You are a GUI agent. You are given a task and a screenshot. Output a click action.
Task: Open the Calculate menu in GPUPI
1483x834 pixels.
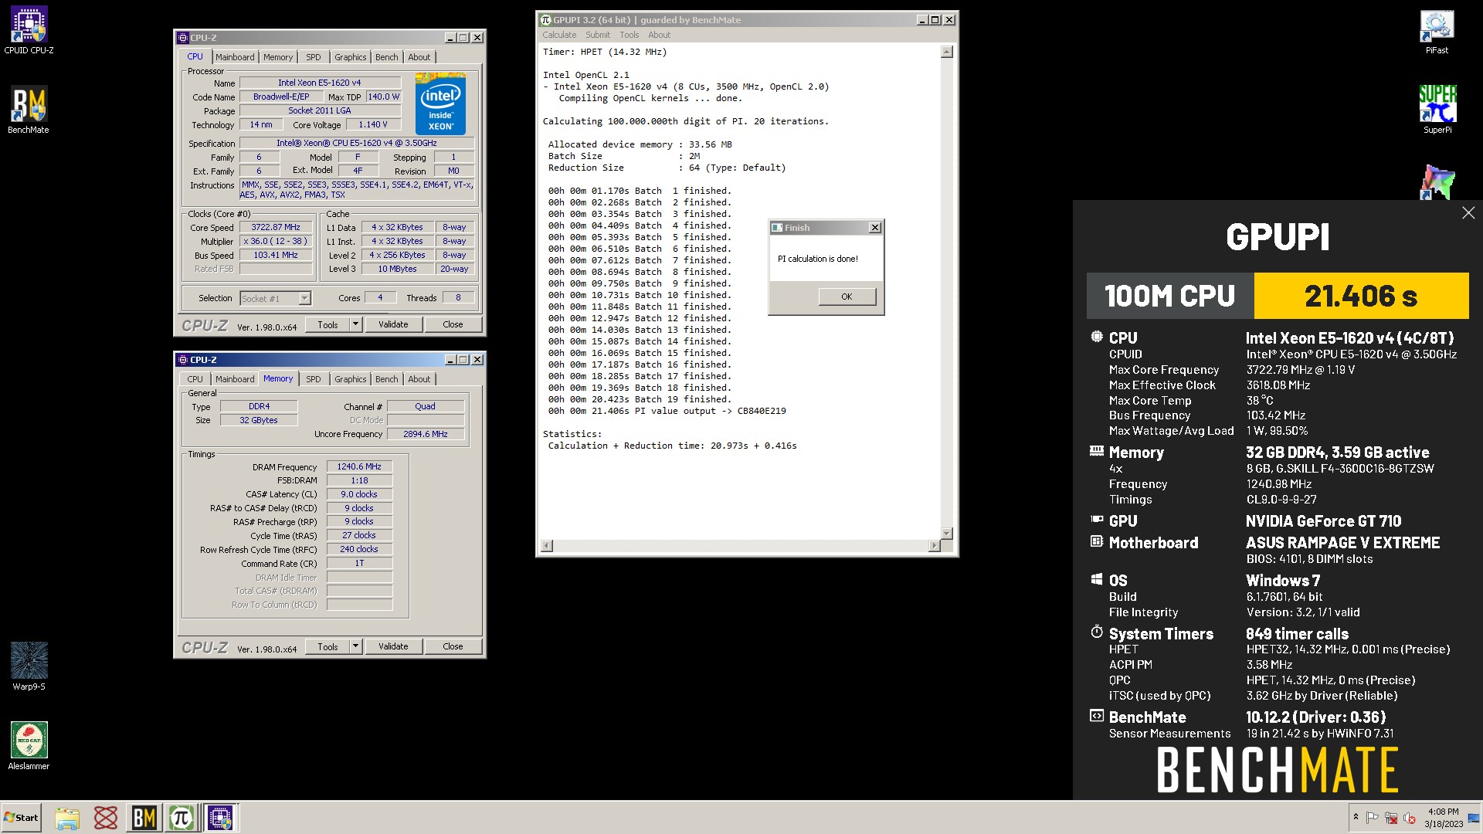(x=559, y=35)
